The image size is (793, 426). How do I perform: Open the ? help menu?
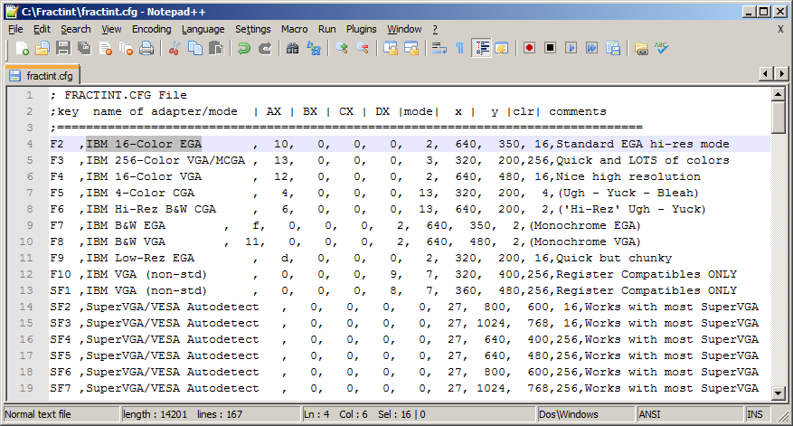(435, 29)
